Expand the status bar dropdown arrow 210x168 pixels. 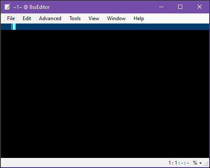(x=201, y=163)
